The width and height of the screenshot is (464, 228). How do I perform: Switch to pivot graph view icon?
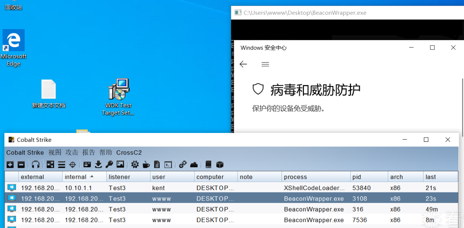coord(50,165)
